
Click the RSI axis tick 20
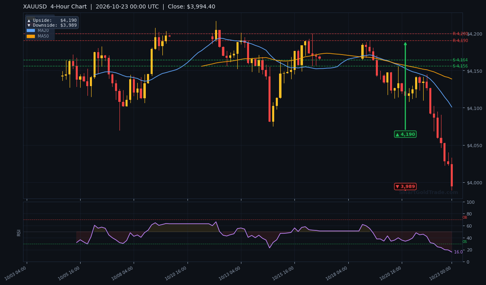coord(469,250)
